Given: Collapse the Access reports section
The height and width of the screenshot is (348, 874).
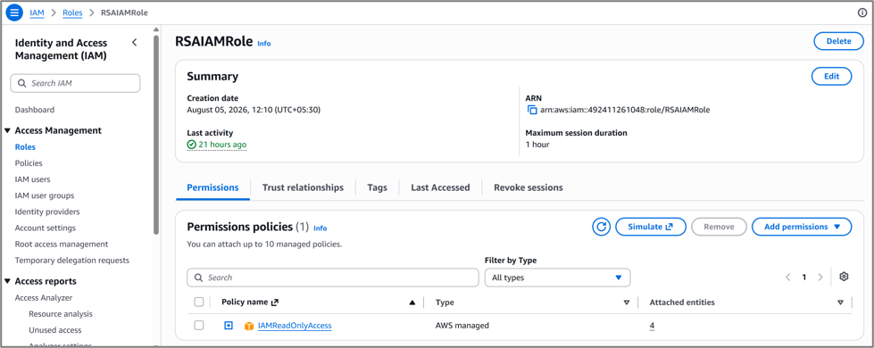Looking at the screenshot, I should (8, 281).
